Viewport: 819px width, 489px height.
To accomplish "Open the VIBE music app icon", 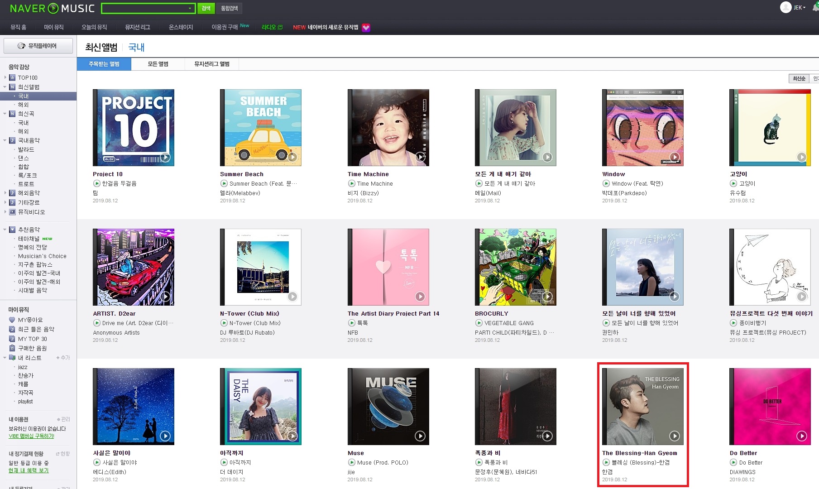I will click(x=366, y=28).
